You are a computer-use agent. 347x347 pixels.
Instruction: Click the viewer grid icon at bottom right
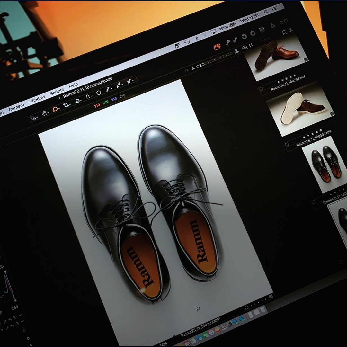pos(271,296)
